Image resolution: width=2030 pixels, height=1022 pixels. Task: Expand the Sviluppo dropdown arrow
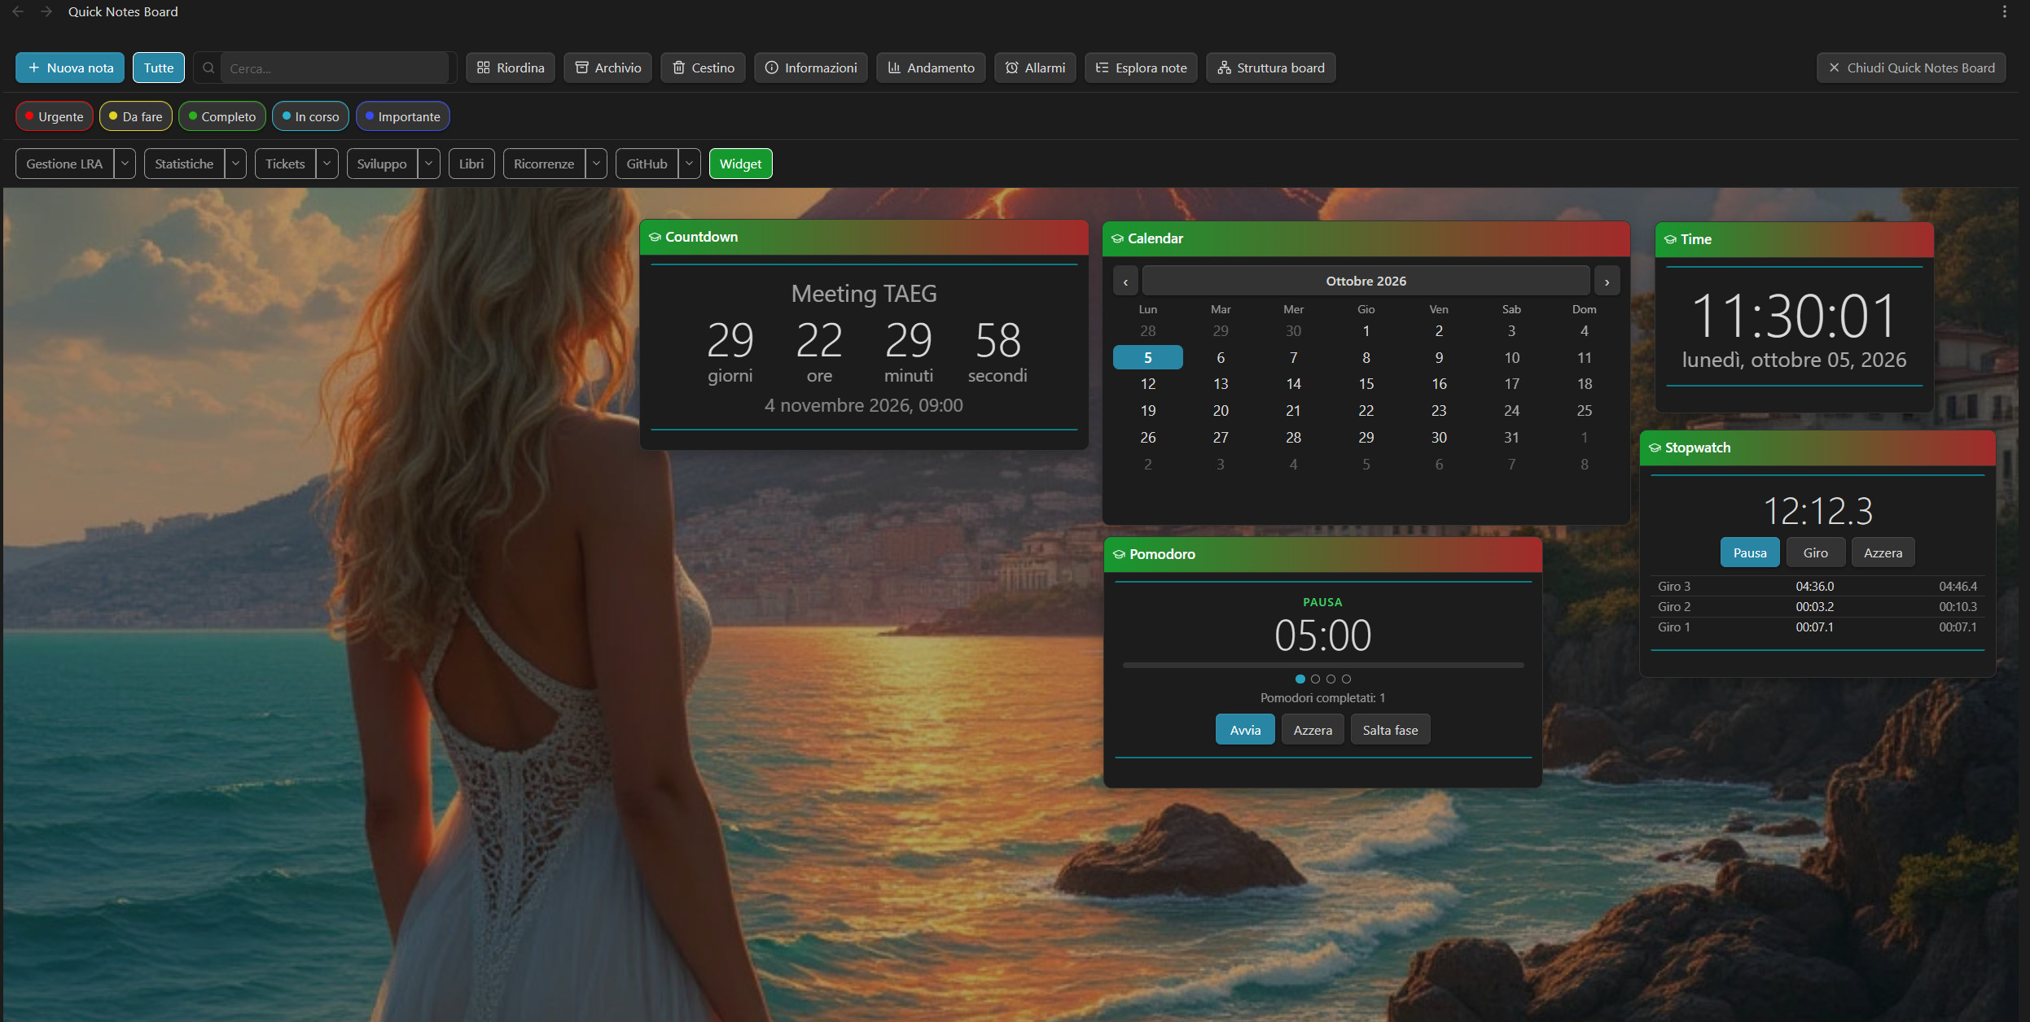tap(429, 164)
